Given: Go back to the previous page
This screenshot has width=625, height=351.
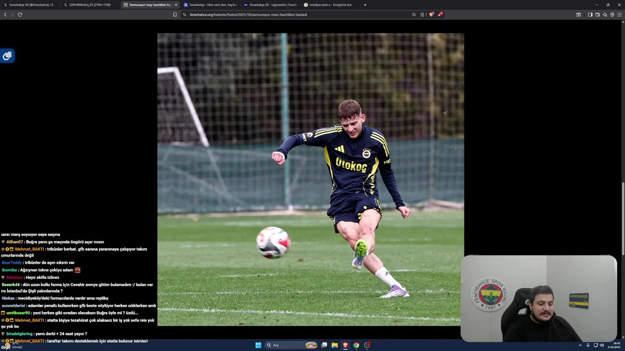Looking at the screenshot, I should tap(5, 15).
